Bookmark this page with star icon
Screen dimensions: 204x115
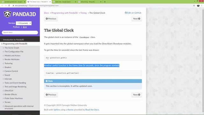pos(194,6)
